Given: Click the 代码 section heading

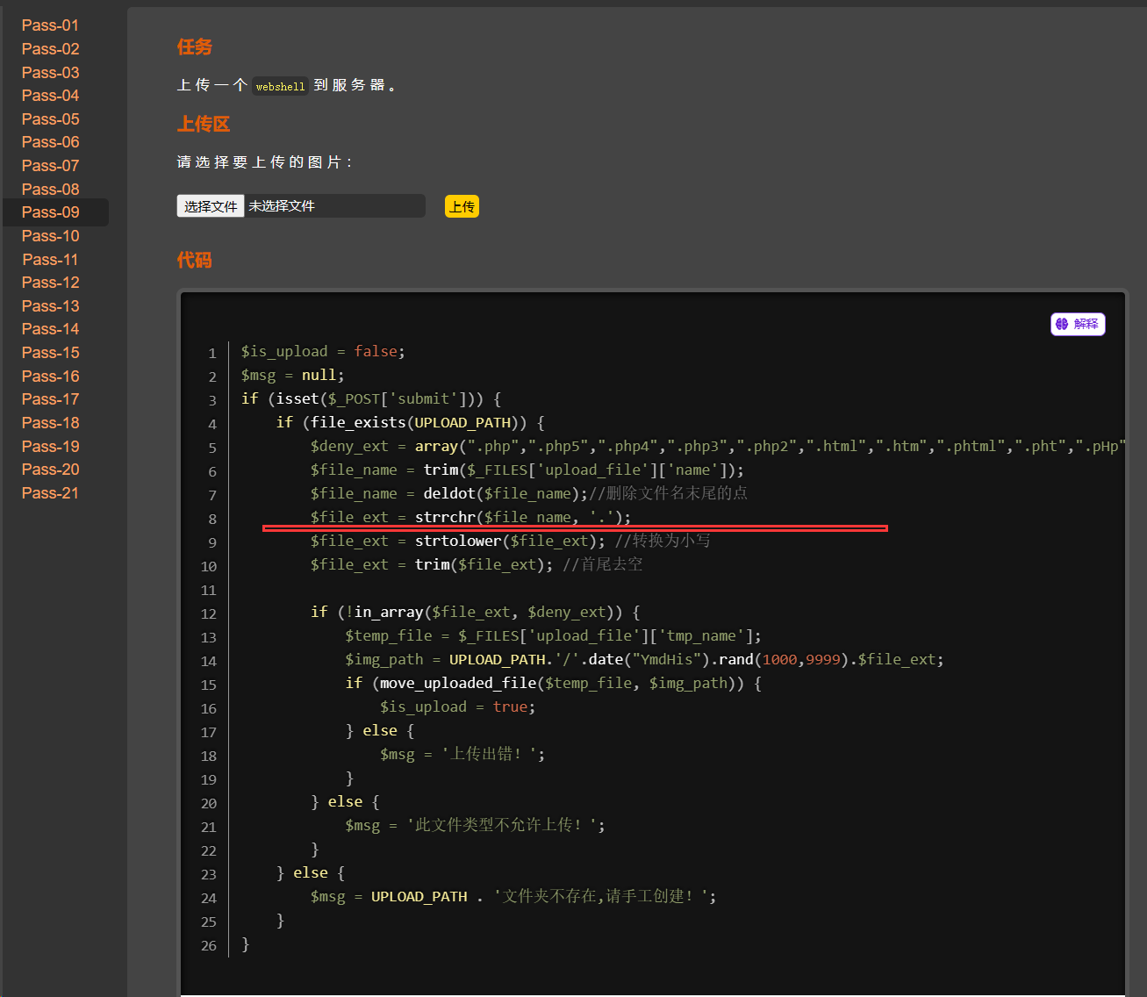Looking at the screenshot, I should click(x=194, y=260).
